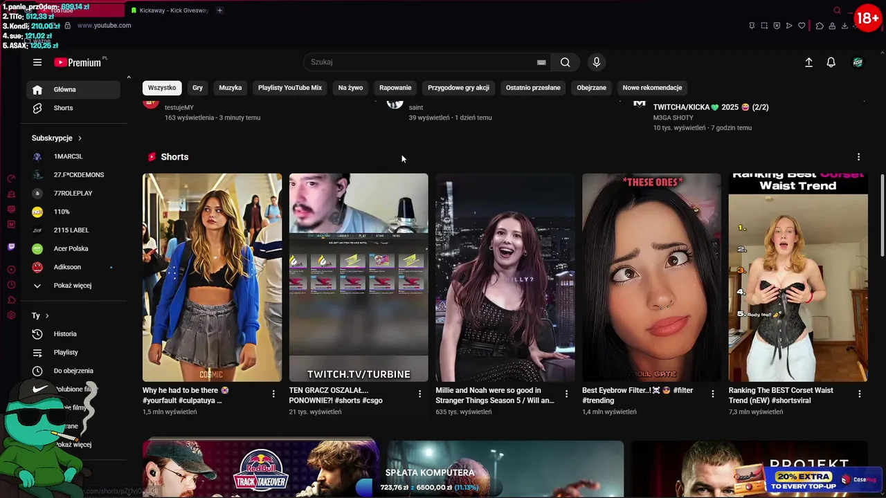Open the history clock icon in browser sidebar
The height and width of the screenshot is (498, 886).
(x=11, y=284)
